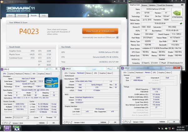Click OK in the CPU-Z processor window
The height and width of the screenshot is (132, 188).
[x=54, y=123]
